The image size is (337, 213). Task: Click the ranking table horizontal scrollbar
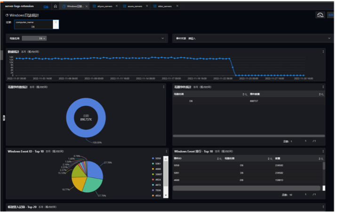(x=247, y=188)
